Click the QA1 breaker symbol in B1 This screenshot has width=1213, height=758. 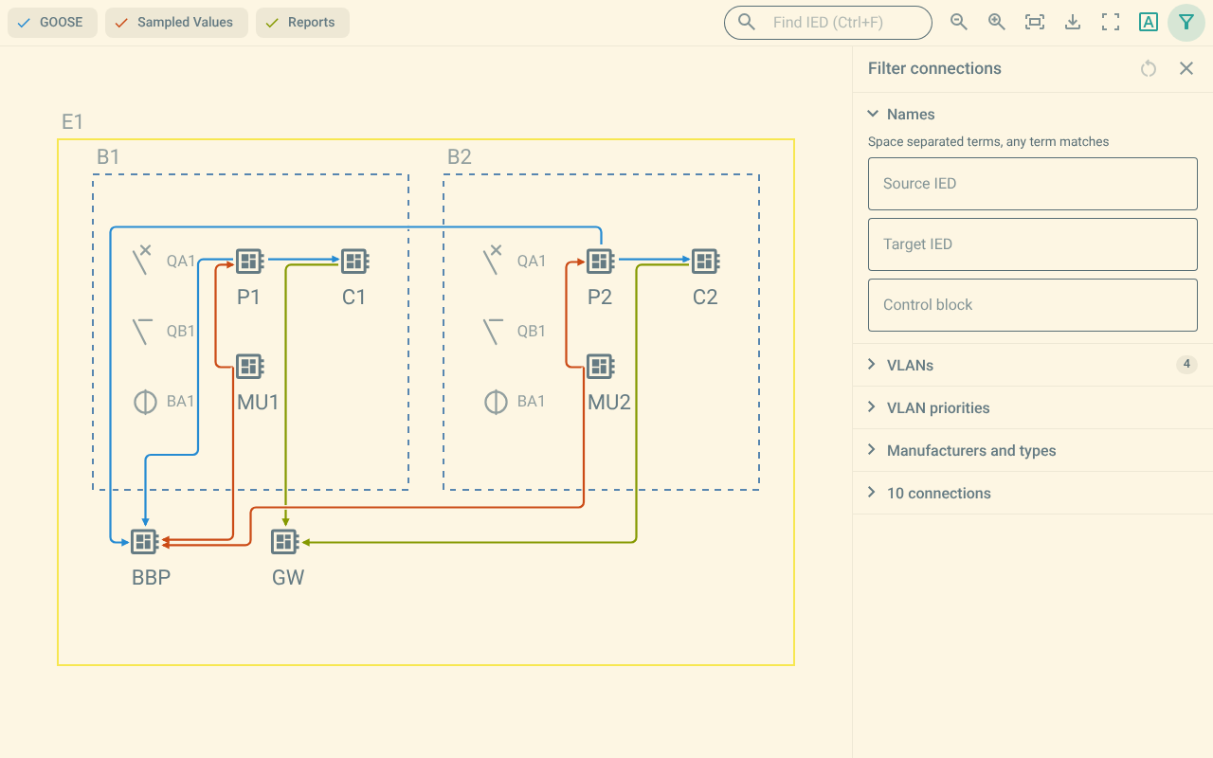[x=142, y=261]
